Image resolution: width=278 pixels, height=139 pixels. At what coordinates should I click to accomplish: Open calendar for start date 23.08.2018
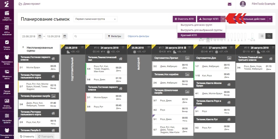[40, 36]
